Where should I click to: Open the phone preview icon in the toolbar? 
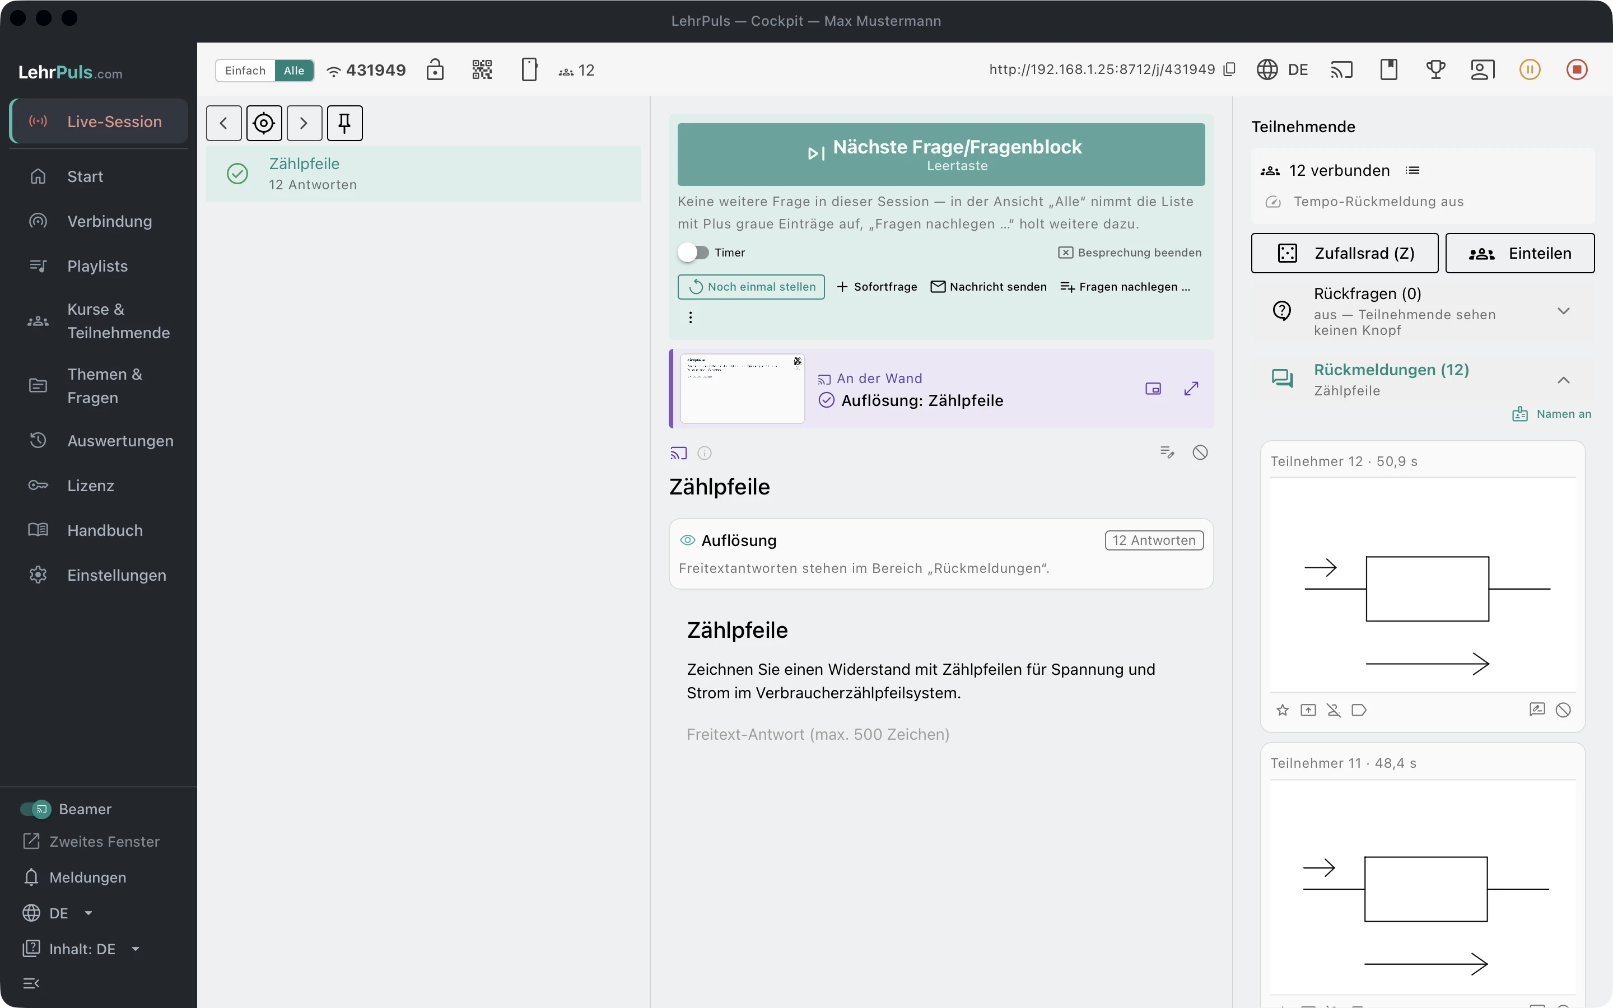point(529,69)
